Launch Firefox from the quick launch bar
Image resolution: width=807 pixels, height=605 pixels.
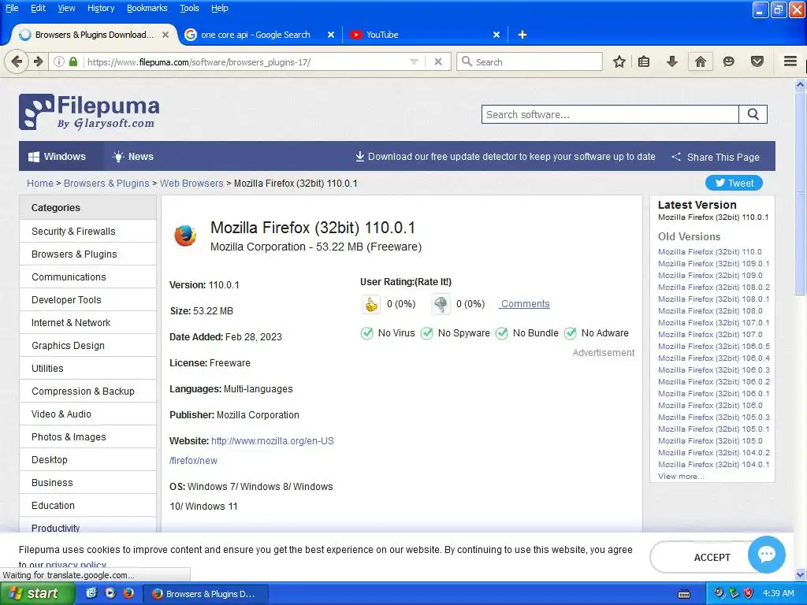(x=128, y=593)
